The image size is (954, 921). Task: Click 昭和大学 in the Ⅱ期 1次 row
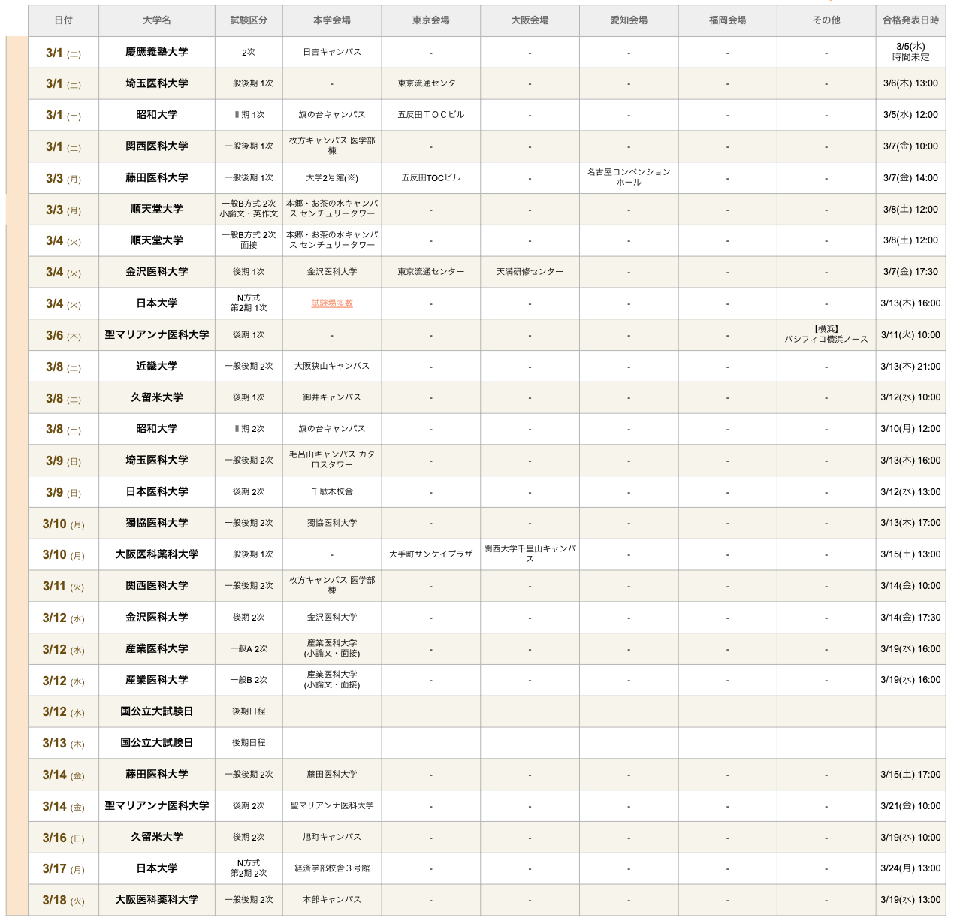(157, 115)
